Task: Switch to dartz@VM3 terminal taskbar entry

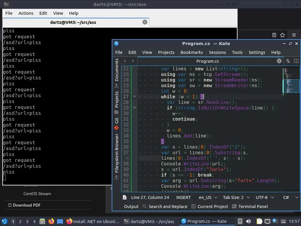Action: (x=149, y=221)
